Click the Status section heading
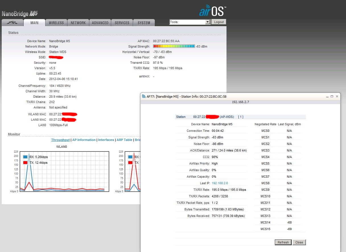This screenshot has height=252, width=346. click(x=13, y=33)
